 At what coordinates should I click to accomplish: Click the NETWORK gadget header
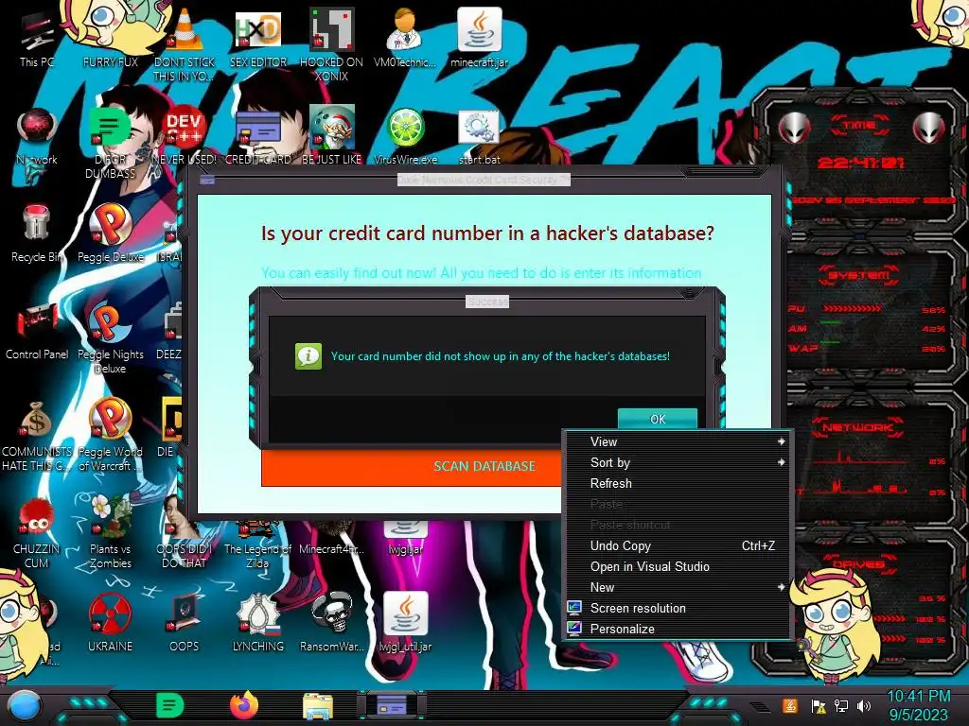858,427
